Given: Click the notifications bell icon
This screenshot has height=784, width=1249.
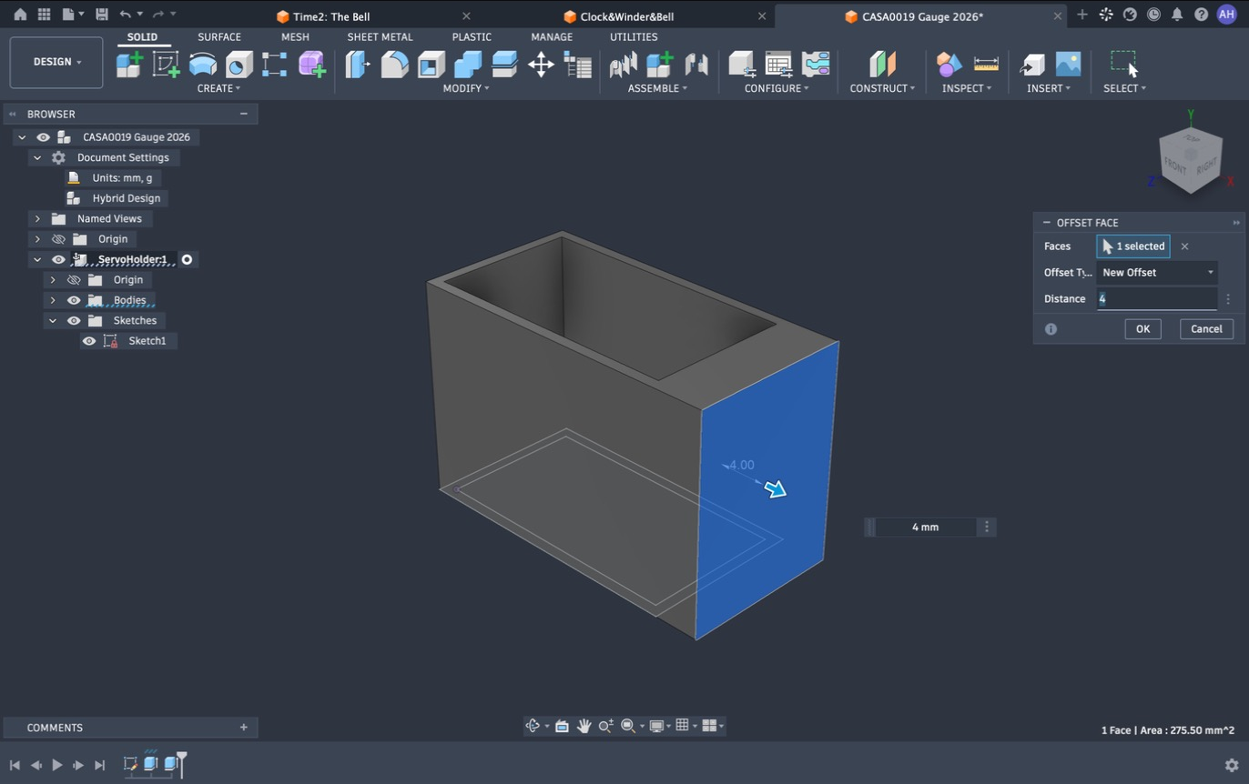Looking at the screenshot, I should [x=1177, y=15].
